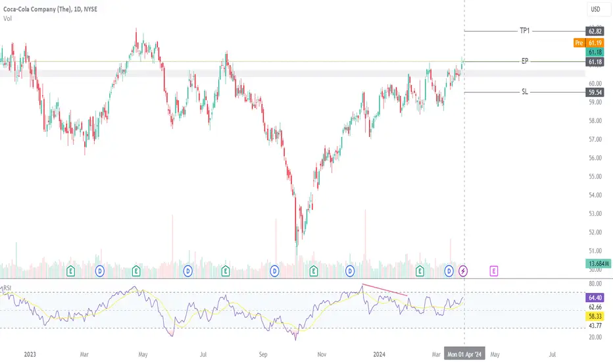Open the earnings E marker from February 2024
Image resolution: width=613 pixels, height=362 pixels.
coord(420,271)
